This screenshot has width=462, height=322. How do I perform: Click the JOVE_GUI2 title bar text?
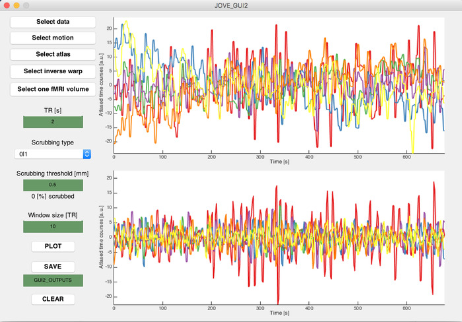(x=231, y=5)
